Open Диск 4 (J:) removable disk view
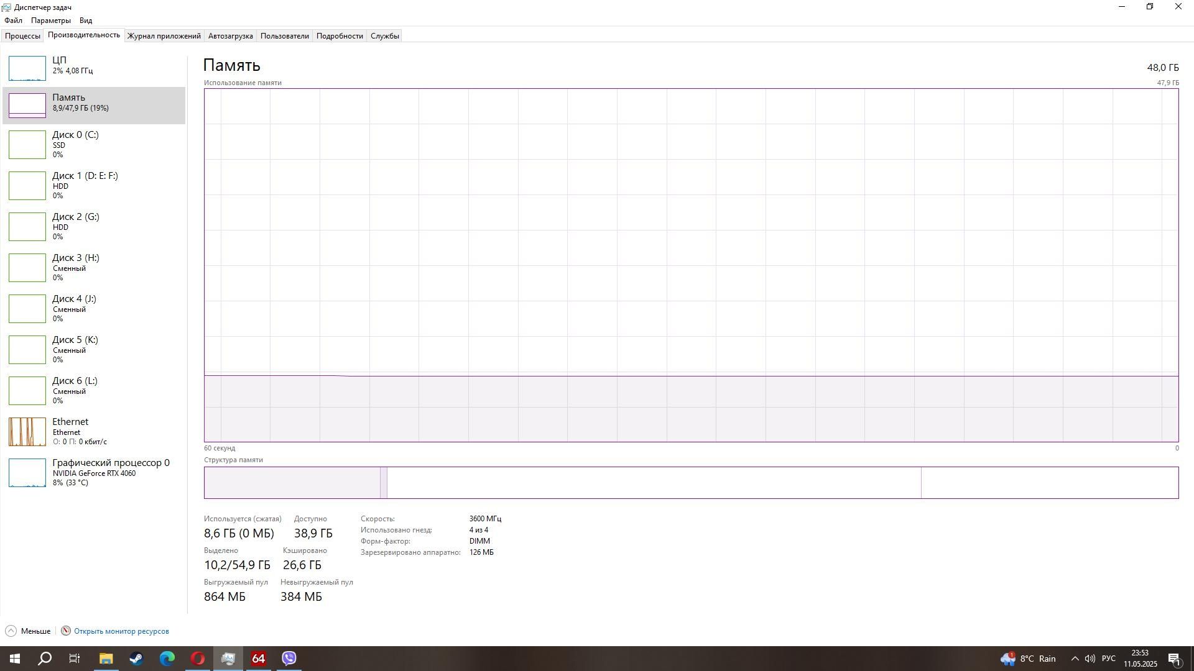 (94, 308)
